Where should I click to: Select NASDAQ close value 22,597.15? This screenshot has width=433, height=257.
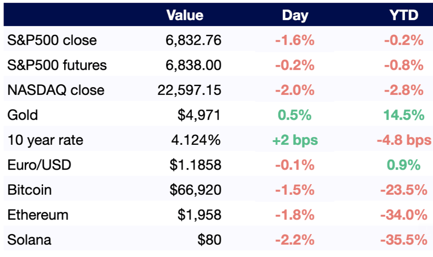(x=189, y=90)
